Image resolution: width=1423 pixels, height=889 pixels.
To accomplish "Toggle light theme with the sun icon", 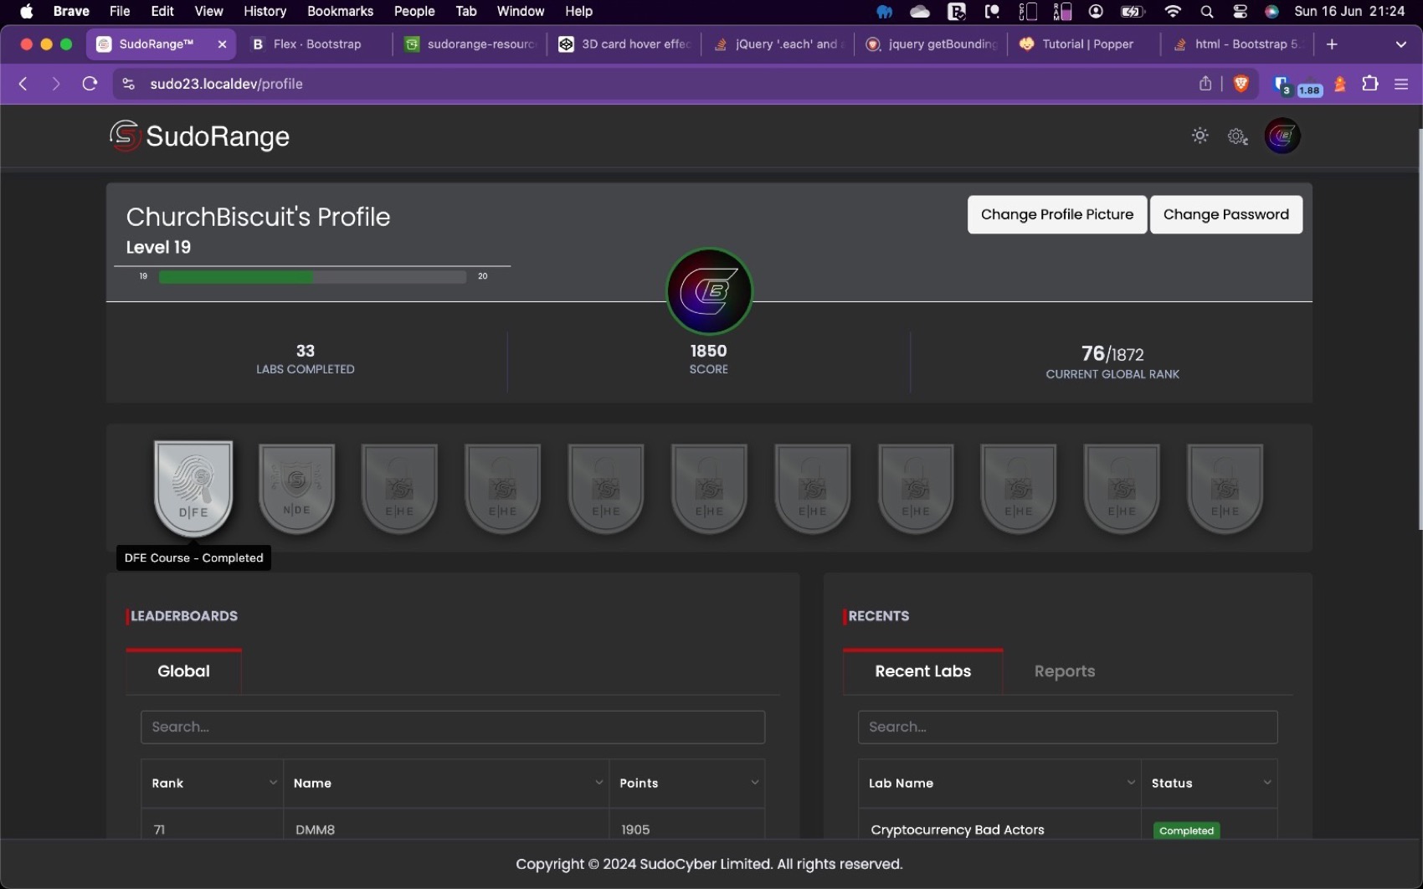I will tap(1200, 136).
